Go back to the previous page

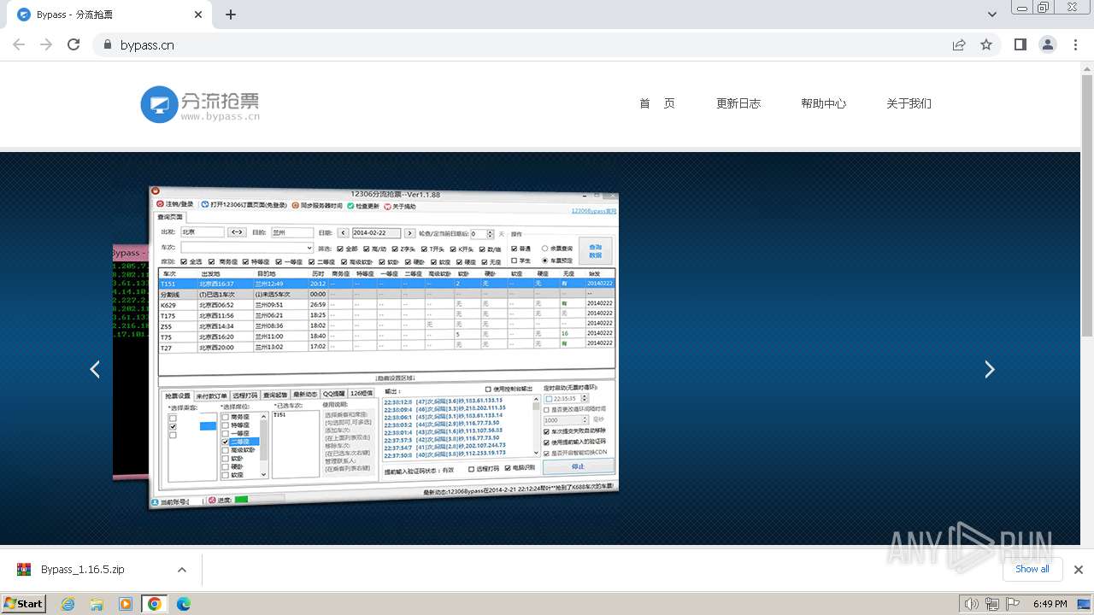click(19, 44)
